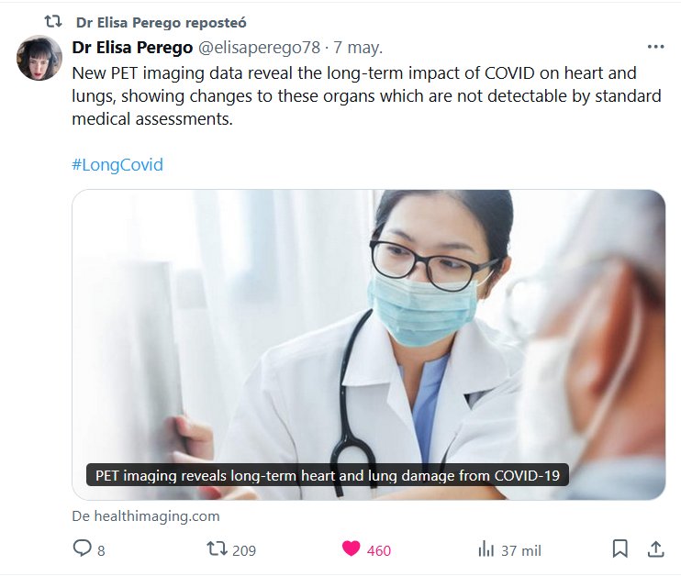Unlike the tweet via the heart icon
This screenshot has height=576, width=681.
click(351, 549)
